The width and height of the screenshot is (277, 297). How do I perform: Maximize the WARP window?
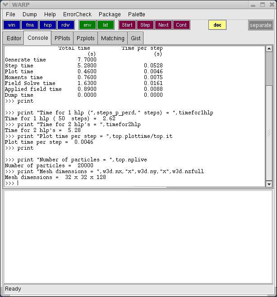click(x=263, y=5)
